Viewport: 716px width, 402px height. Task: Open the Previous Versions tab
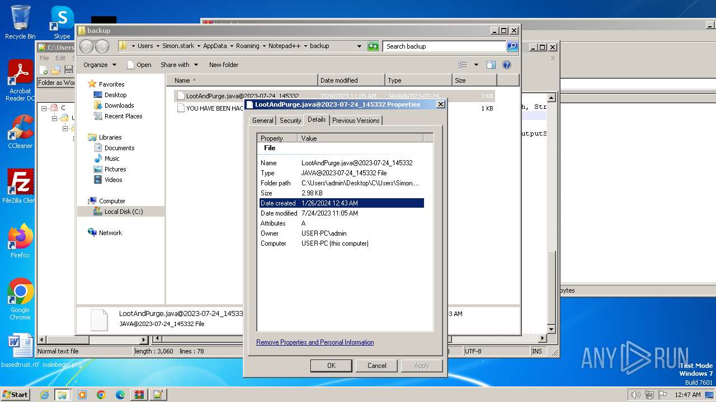pyautogui.click(x=356, y=121)
